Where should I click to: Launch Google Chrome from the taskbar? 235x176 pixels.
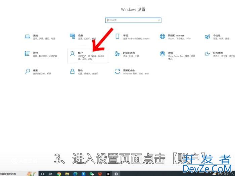coord(59,174)
